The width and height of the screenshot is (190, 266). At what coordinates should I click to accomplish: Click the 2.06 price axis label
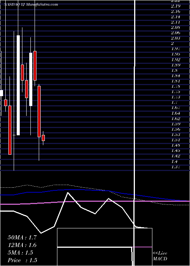[x=176, y=33]
